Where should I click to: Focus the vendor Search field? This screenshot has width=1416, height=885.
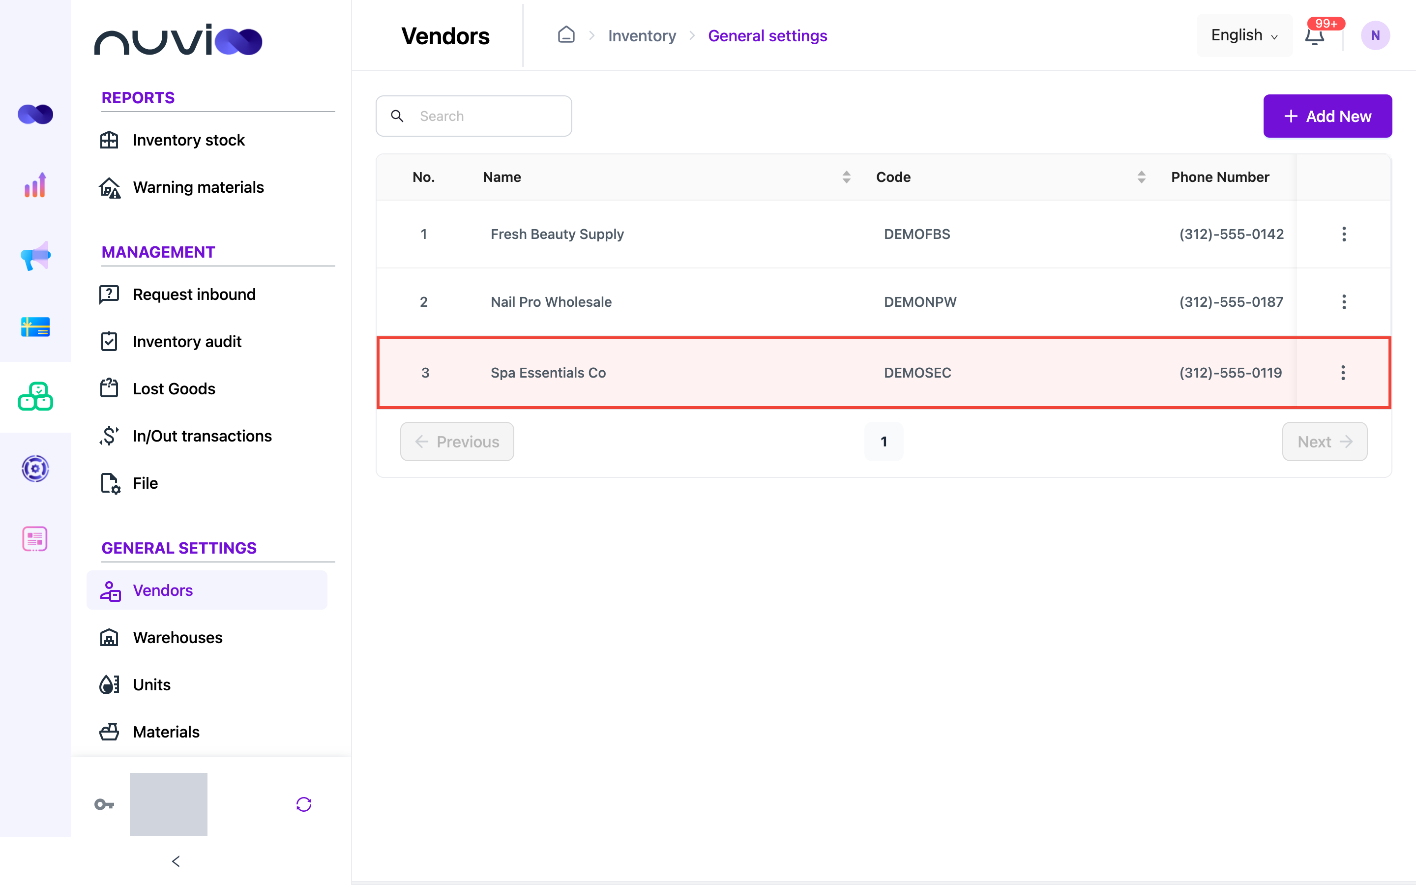tap(473, 116)
